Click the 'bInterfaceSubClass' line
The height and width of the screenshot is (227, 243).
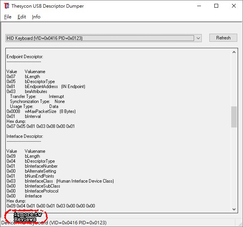coord(33,186)
